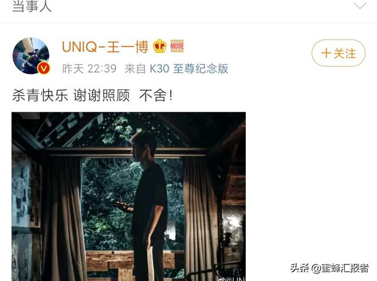The height and width of the screenshot is (281, 377).
Task: Follow the account with +关注 button
Action: [x=339, y=53]
